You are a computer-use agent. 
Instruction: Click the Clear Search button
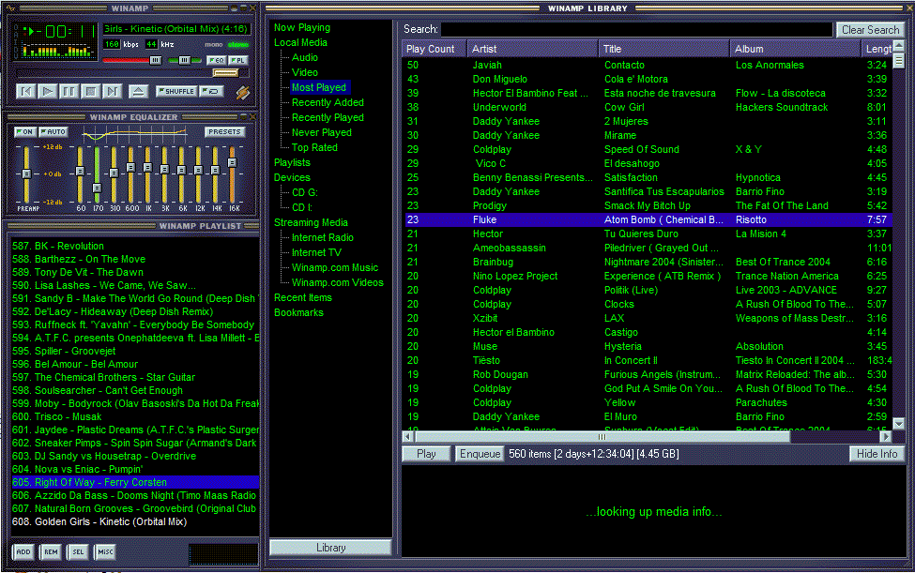click(x=869, y=29)
